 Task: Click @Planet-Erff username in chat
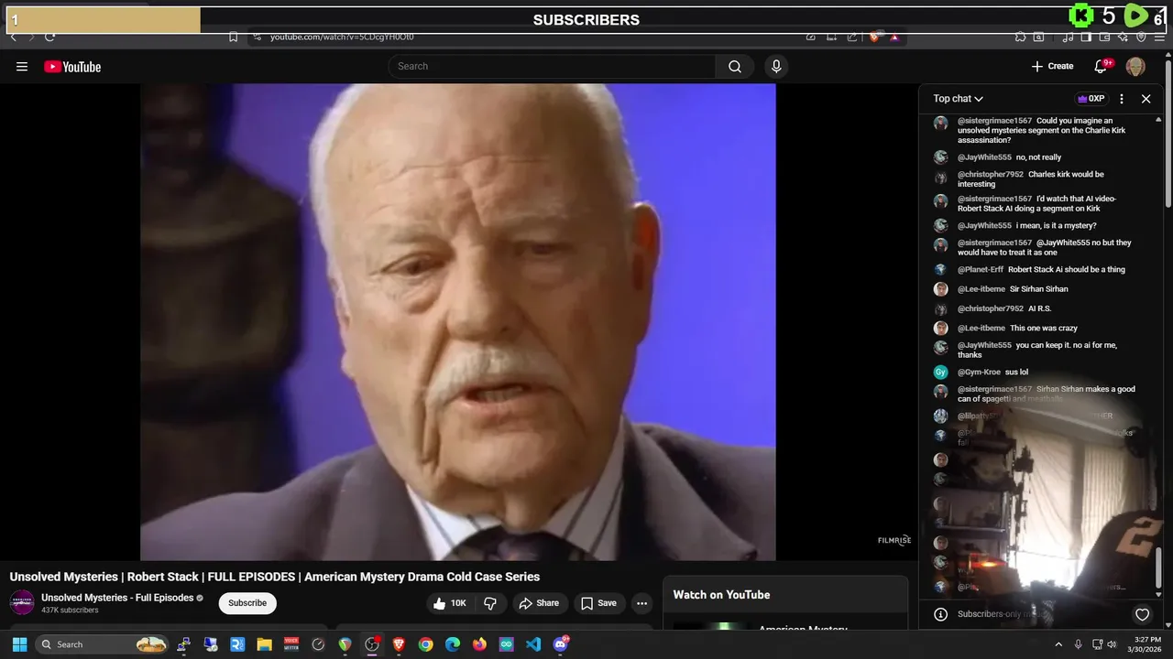coord(981,270)
